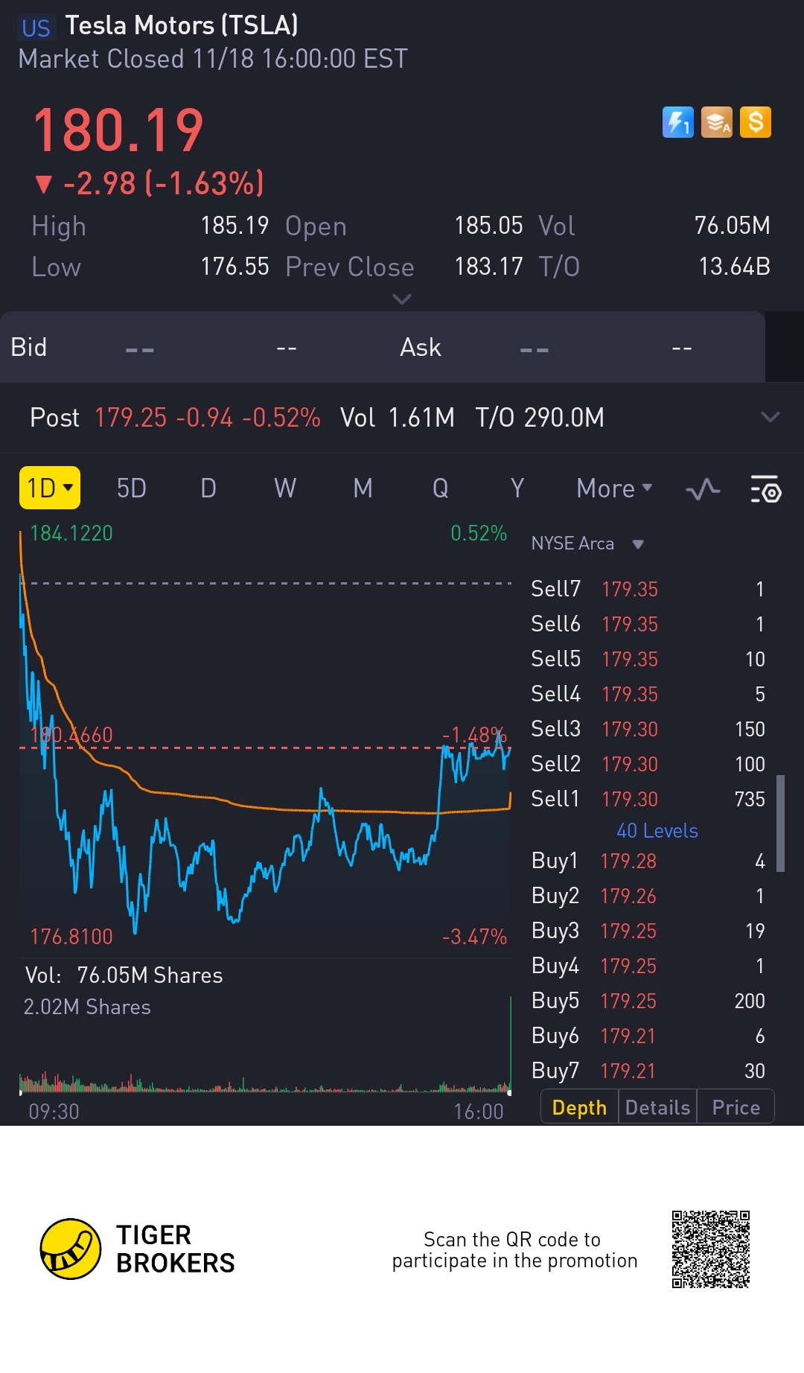Open the More timeframes dropdown
This screenshot has width=804, height=1373.
(614, 488)
